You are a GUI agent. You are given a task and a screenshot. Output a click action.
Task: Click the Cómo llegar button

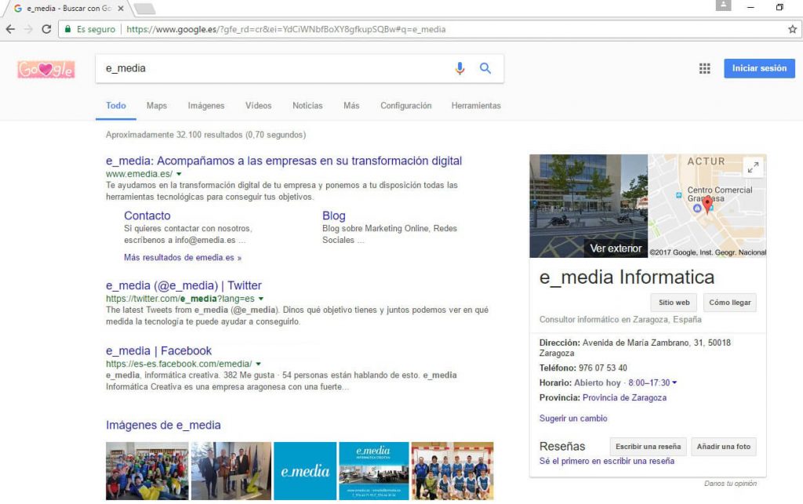[x=730, y=303]
